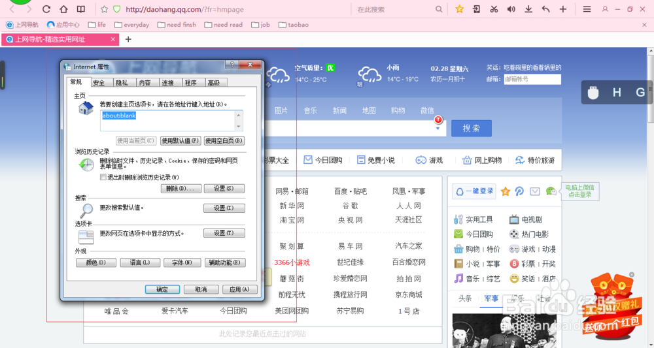Viewport: 654px width, 348px height.
Task: Open the job bookmark folder
Action: 261,25
